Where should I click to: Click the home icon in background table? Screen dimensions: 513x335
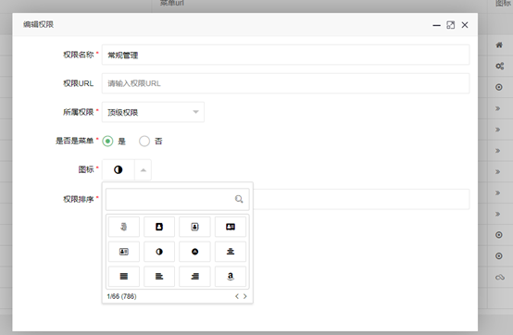(499, 44)
